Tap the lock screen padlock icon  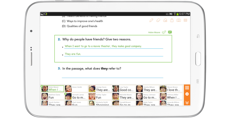pyautogui.click(x=172, y=20)
